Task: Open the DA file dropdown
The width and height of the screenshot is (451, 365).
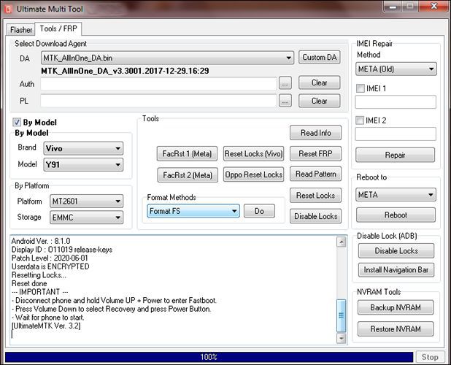Action: 167,58
